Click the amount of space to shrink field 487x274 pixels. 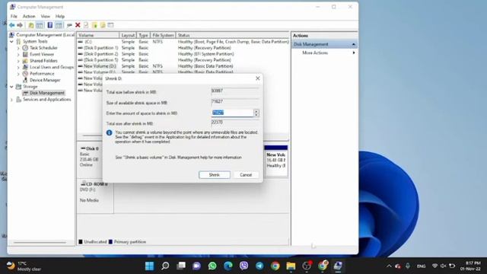tap(232, 113)
